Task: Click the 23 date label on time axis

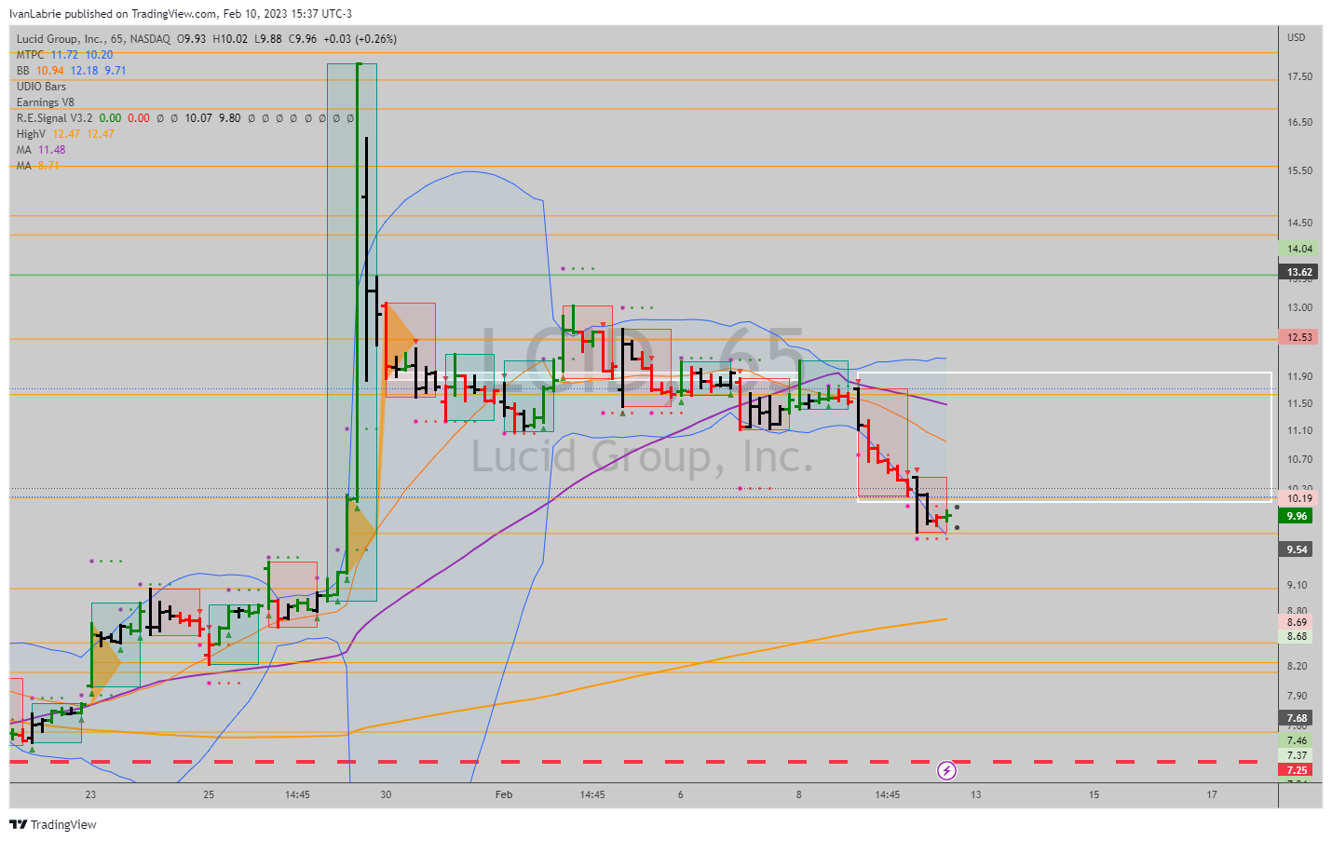Action: 90,794
